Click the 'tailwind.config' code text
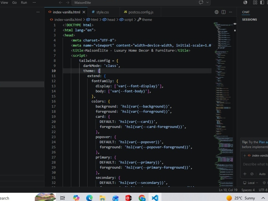 click(x=95, y=61)
